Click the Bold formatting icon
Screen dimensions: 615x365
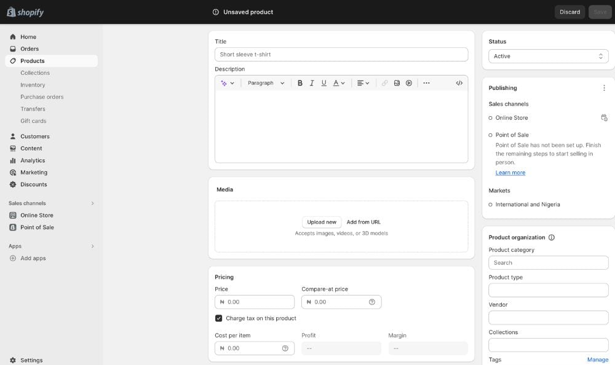[x=300, y=83]
